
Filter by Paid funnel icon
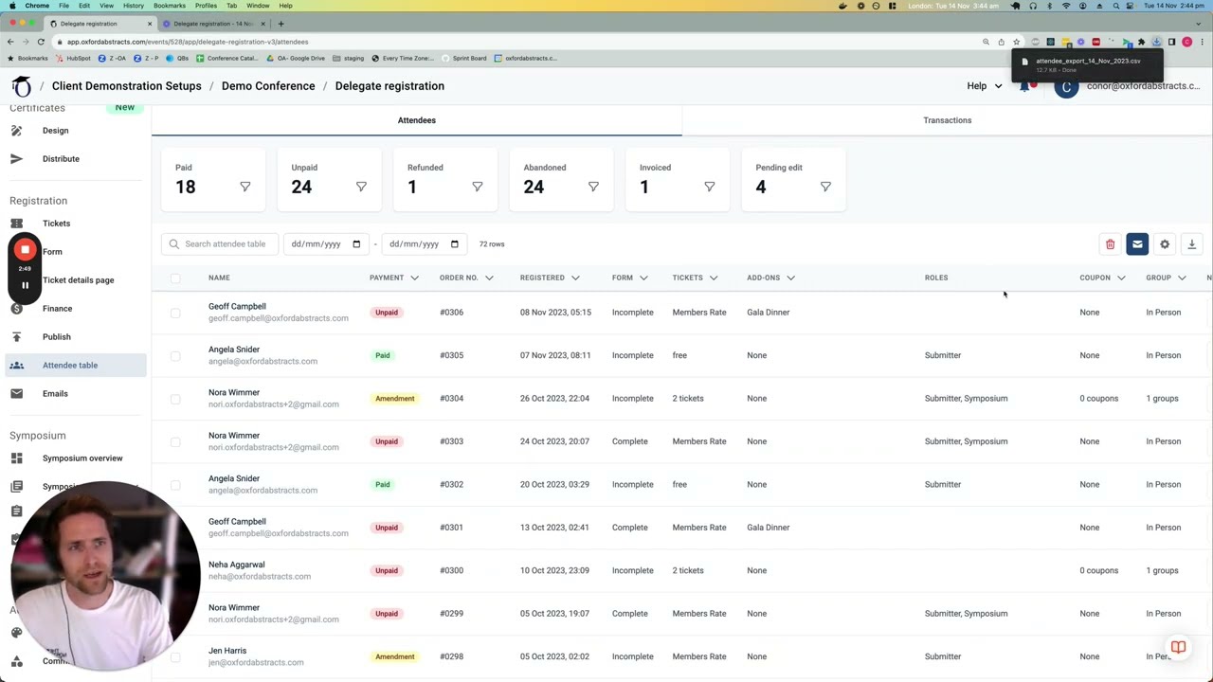(x=245, y=187)
